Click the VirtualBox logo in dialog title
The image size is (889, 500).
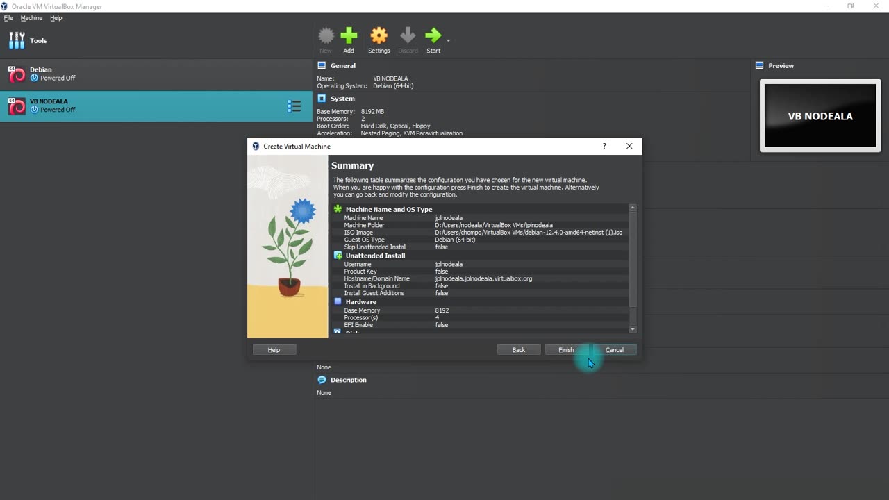[x=256, y=147]
